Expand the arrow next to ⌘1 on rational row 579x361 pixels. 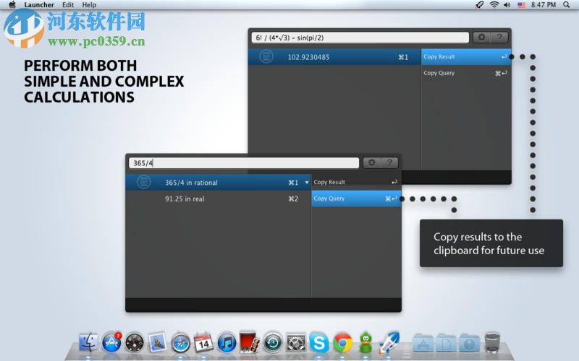(306, 183)
